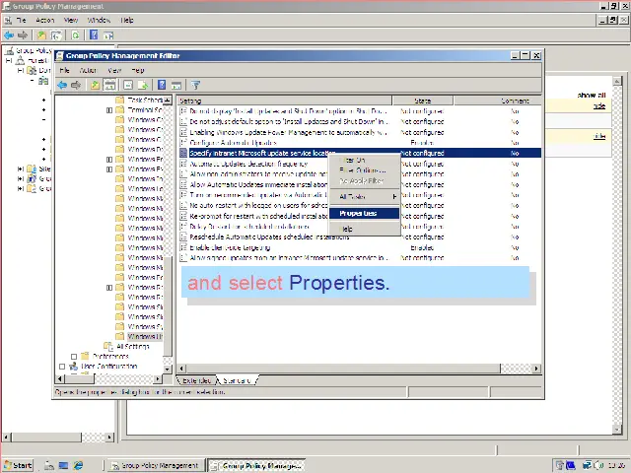Viewport: 631px width, 473px height.
Task: Expand the Domains node in Group Policy Management tree
Action: pos(20,70)
